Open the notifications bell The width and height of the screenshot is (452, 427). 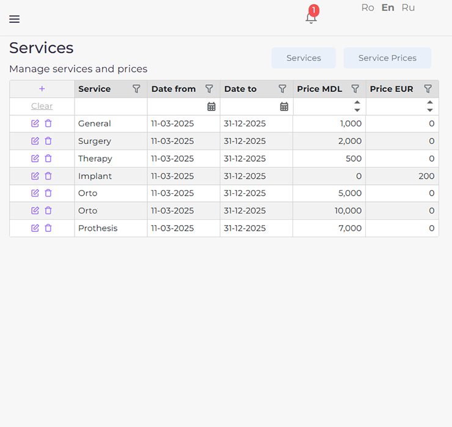[311, 18]
